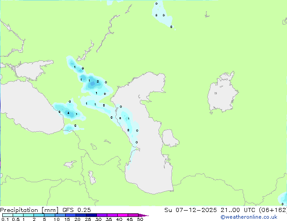Click the "0.5" legend tick label
Screen dimensions: 287x221
click(x=15, y=219)
